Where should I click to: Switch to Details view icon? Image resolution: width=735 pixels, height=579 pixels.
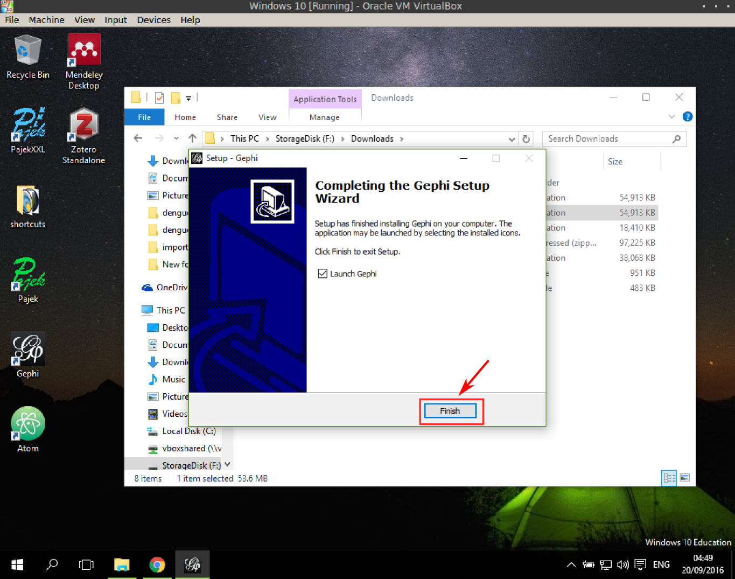click(x=669, y=478)
